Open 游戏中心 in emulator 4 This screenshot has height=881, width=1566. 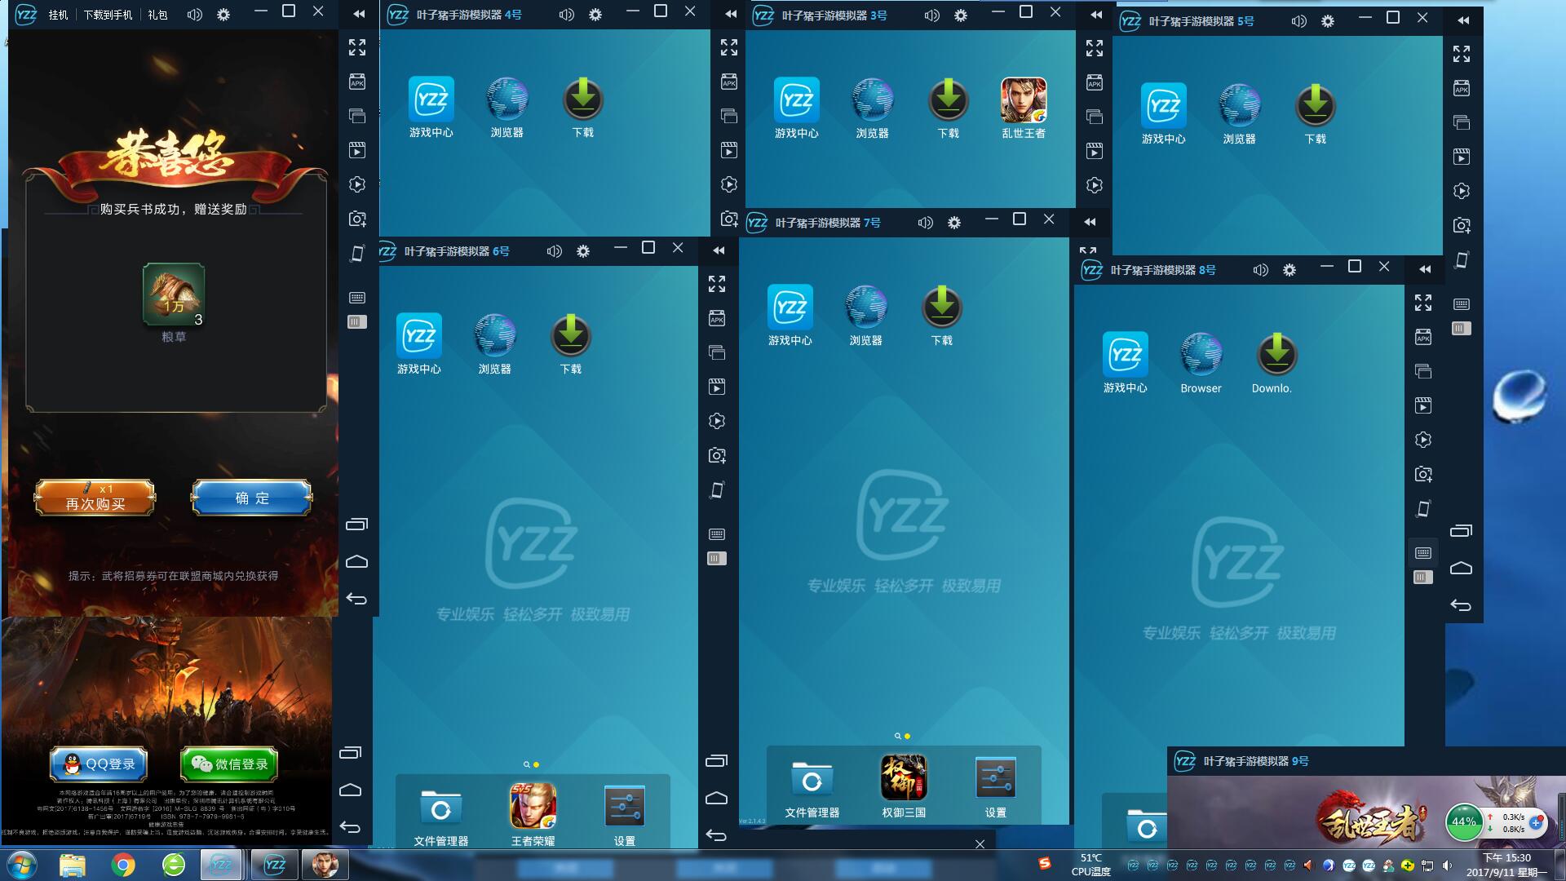(x=431, y=100)
